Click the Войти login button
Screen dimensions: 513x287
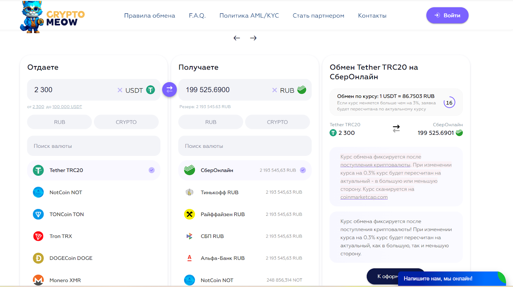447,15
